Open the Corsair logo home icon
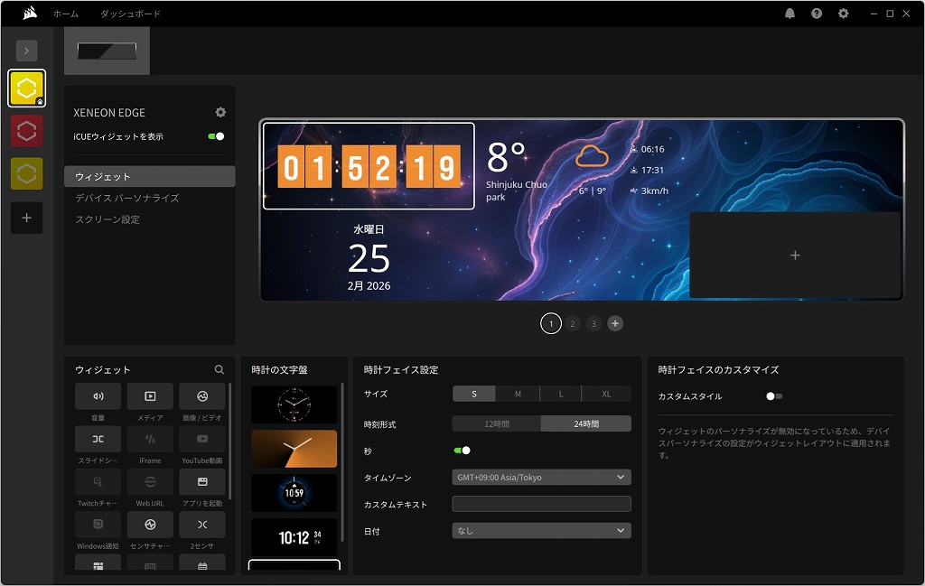This screenshot has width=925, height=586. pyautogui.click(x=30, y=13)
